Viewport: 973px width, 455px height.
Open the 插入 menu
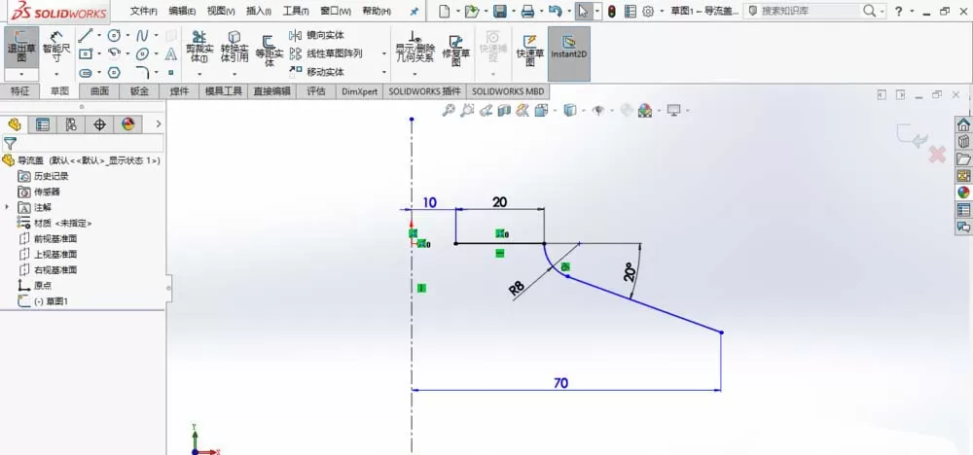259,11
